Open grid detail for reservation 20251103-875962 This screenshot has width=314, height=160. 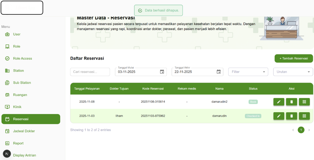(304, 116)
